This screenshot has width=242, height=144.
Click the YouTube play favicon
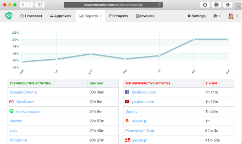(x=127, y=102)
